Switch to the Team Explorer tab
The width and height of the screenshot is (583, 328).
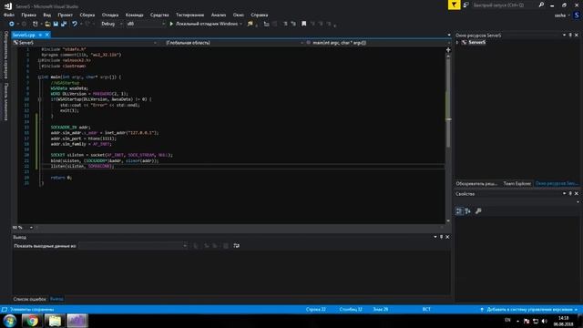[x=517, y=184]
